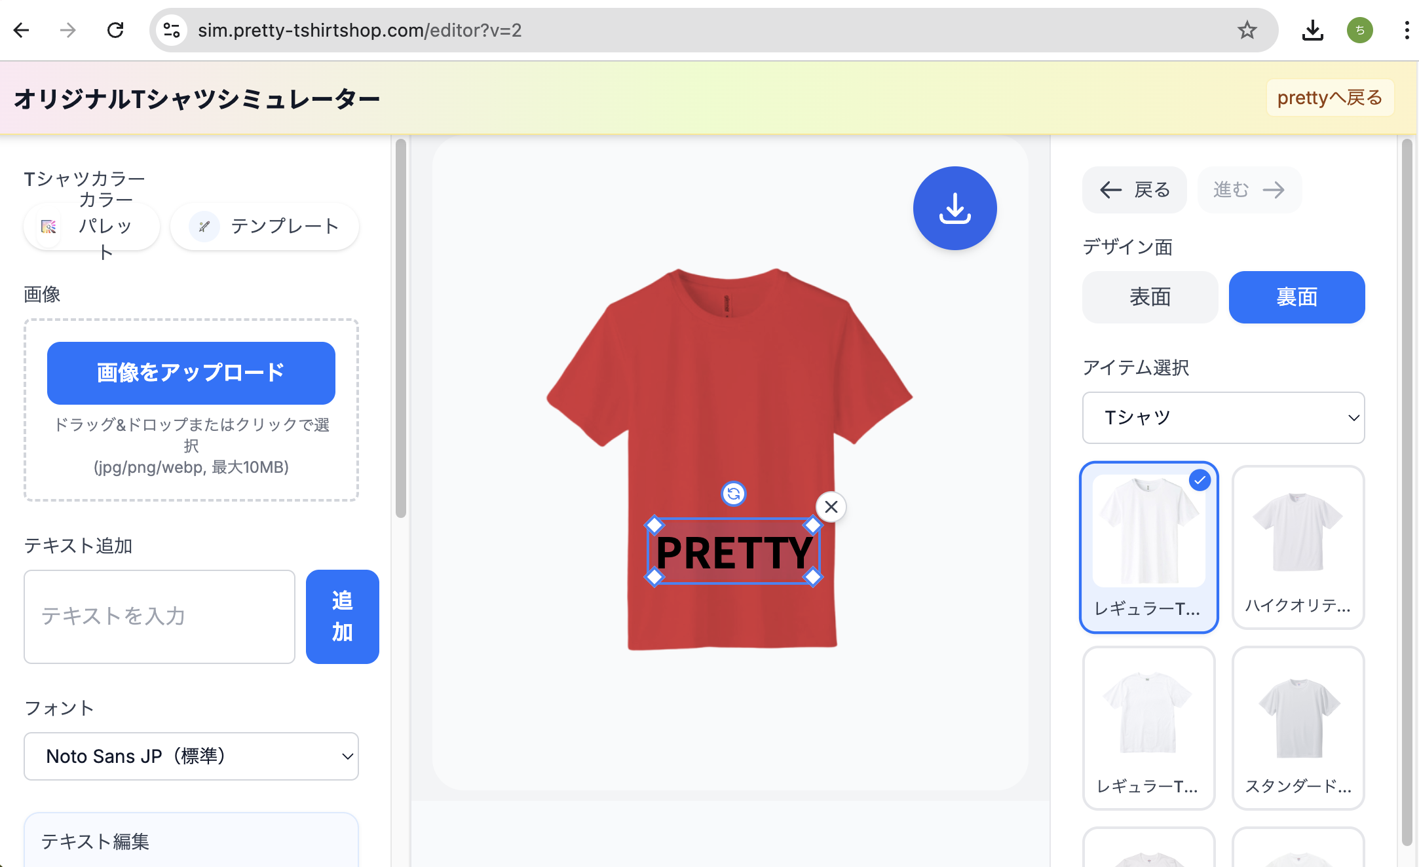Click the site info icon in address bar
Screen dimensions: 1419x867
(172, 30)
